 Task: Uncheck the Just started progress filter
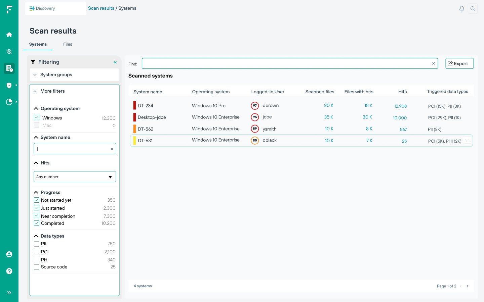pos(37,208)
